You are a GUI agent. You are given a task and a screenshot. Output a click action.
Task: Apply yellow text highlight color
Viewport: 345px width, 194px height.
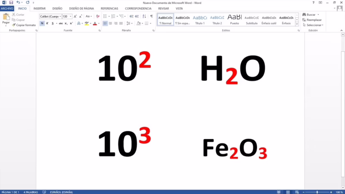coord(87,23)
